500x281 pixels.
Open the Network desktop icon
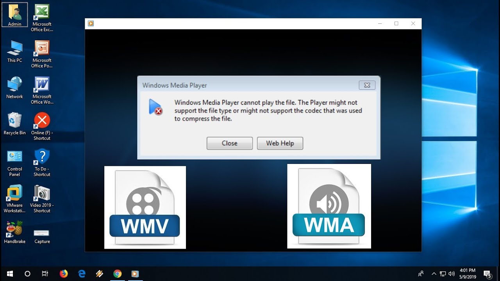click(15, 87)
